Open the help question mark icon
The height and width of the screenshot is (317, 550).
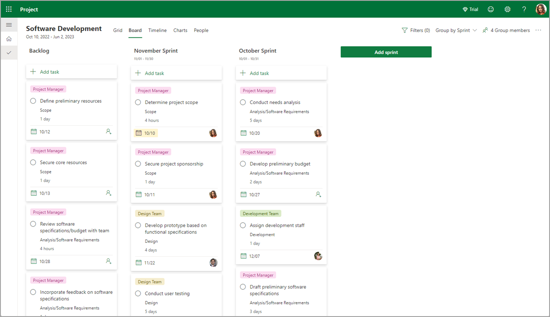[524, 9]
